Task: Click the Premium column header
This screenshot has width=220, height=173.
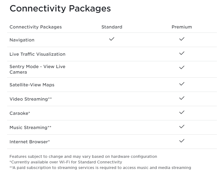Action: [182, 27]
